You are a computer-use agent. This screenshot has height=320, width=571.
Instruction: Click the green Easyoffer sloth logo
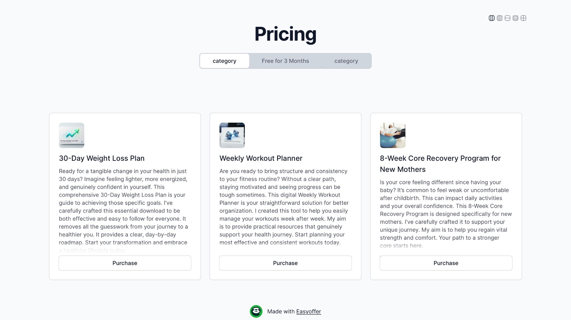tap(256, 311)
